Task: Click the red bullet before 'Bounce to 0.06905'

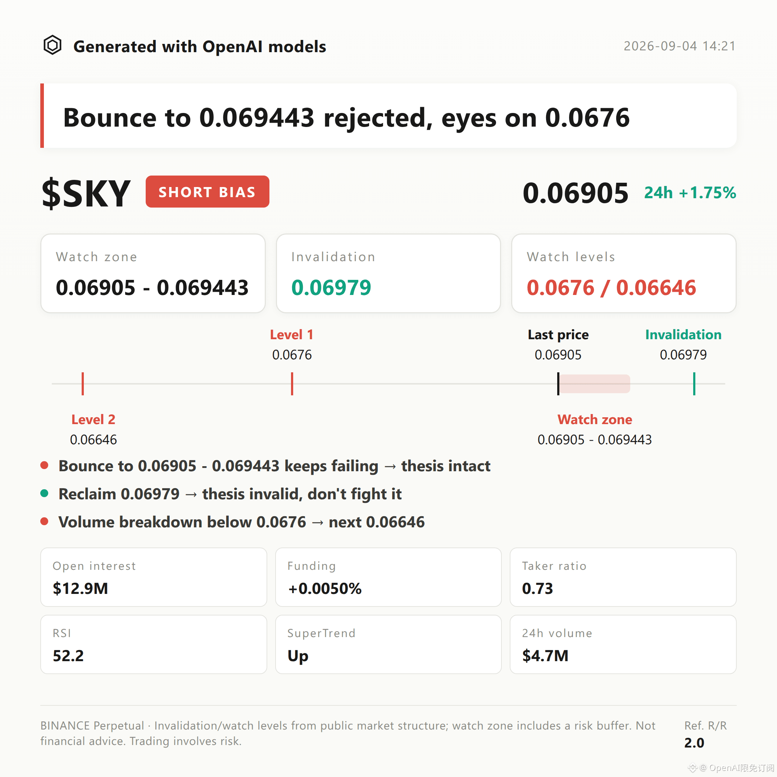Action: 45,465
